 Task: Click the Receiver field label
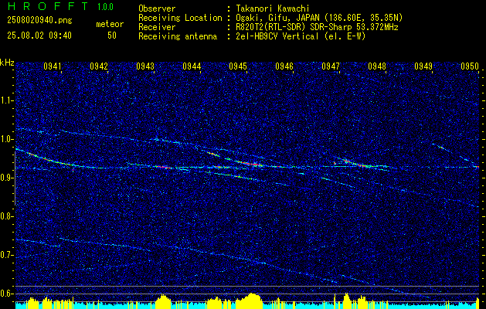point(157,27)
